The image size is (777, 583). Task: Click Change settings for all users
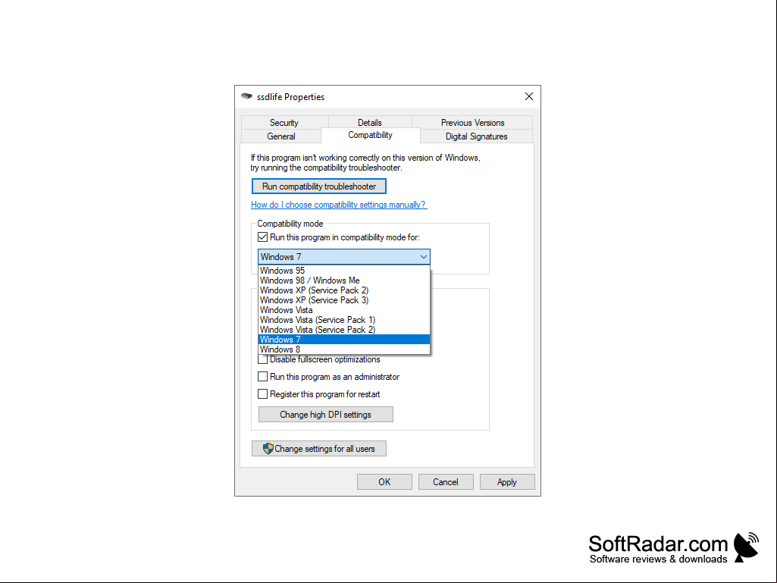(x=319, y=449)
